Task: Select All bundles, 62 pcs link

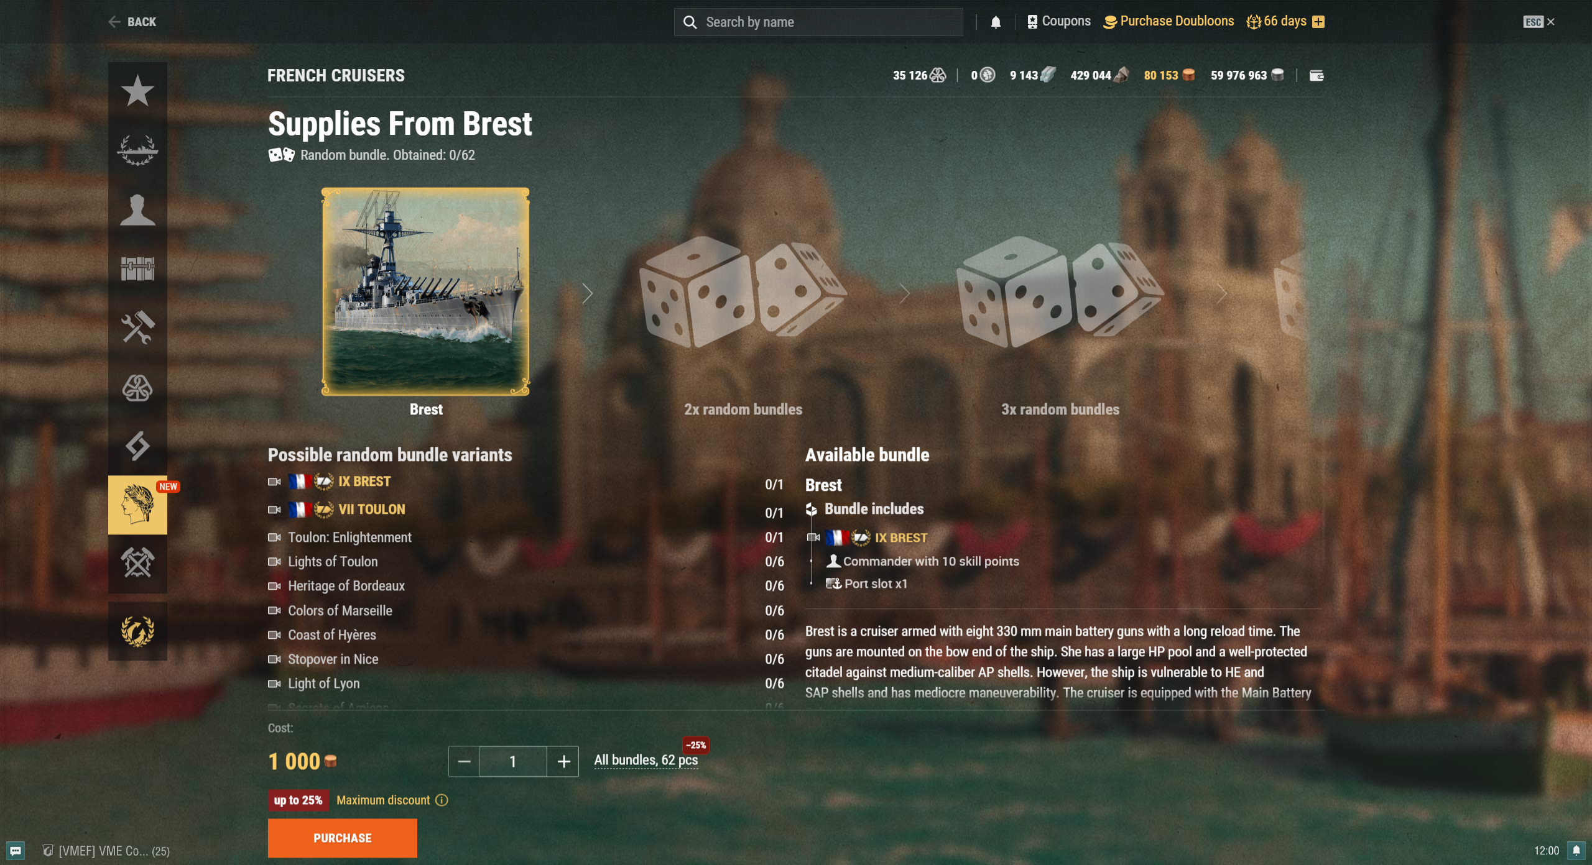Action: coord(646,760)
